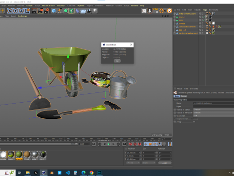Toggle the X axis lock icon
234x176 pixels.
[10, 11]
